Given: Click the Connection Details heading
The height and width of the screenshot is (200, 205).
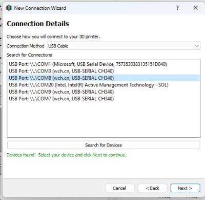Looking at the screenshot, I should (38, 24).
